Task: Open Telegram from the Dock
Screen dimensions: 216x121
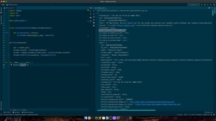Action: click(x=107, y=118)
